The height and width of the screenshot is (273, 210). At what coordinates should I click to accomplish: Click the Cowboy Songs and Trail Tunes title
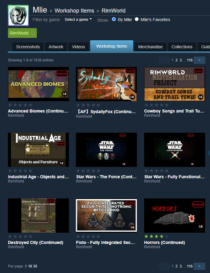pos(174,111)
